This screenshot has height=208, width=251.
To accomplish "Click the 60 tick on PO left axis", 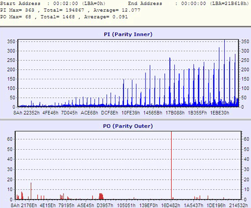I will (9, 139).
